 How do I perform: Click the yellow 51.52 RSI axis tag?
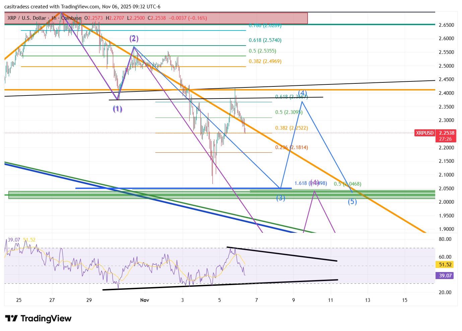(x=445, y=265)
